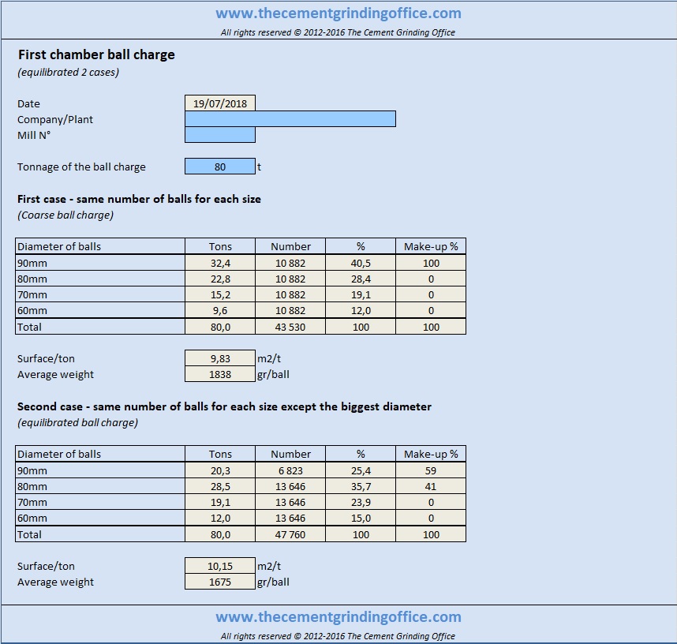The image size is (677, 644).
Task: Select second-case 90mm tons cell 20,3
Action: click(220, 470)
